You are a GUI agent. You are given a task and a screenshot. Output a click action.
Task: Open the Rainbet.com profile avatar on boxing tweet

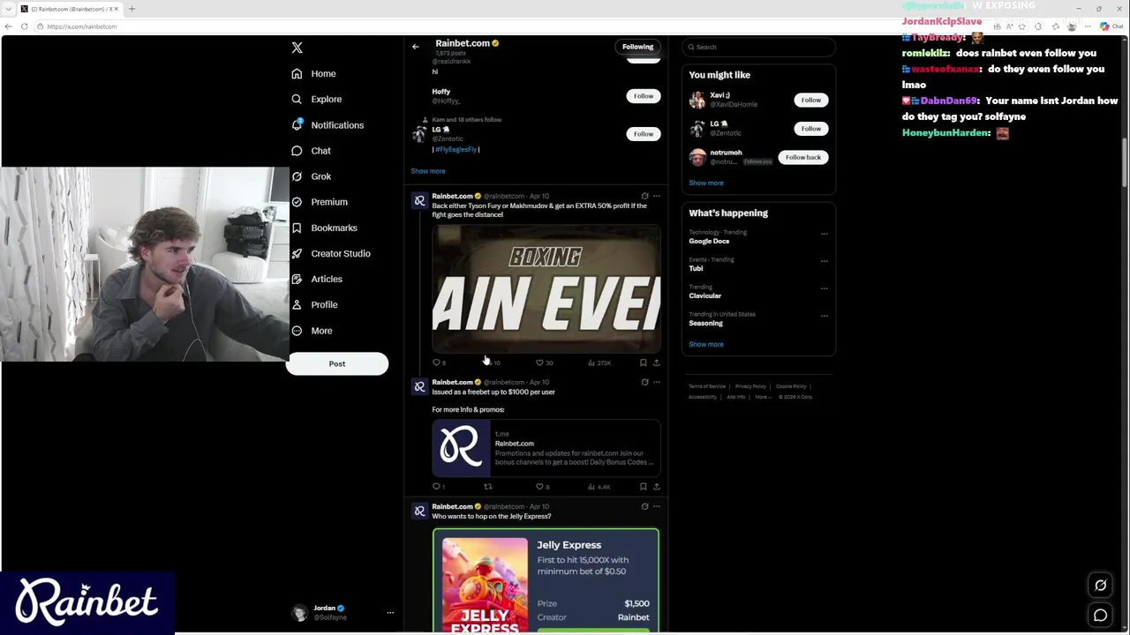tap(419, 201)
